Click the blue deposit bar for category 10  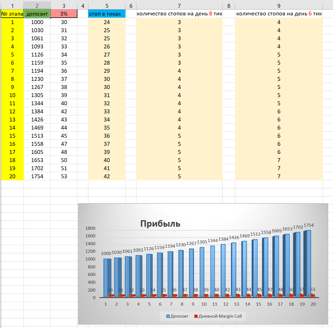[202, 272]
